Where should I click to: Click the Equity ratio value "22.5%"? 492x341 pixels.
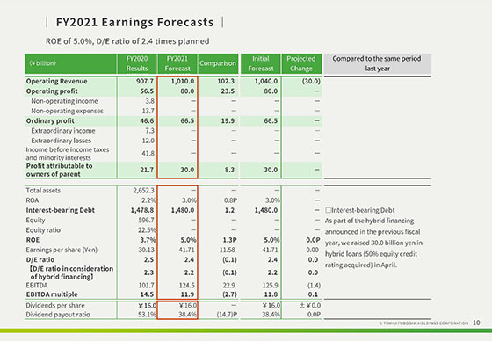pyautogui.click(x=148, y=230)
